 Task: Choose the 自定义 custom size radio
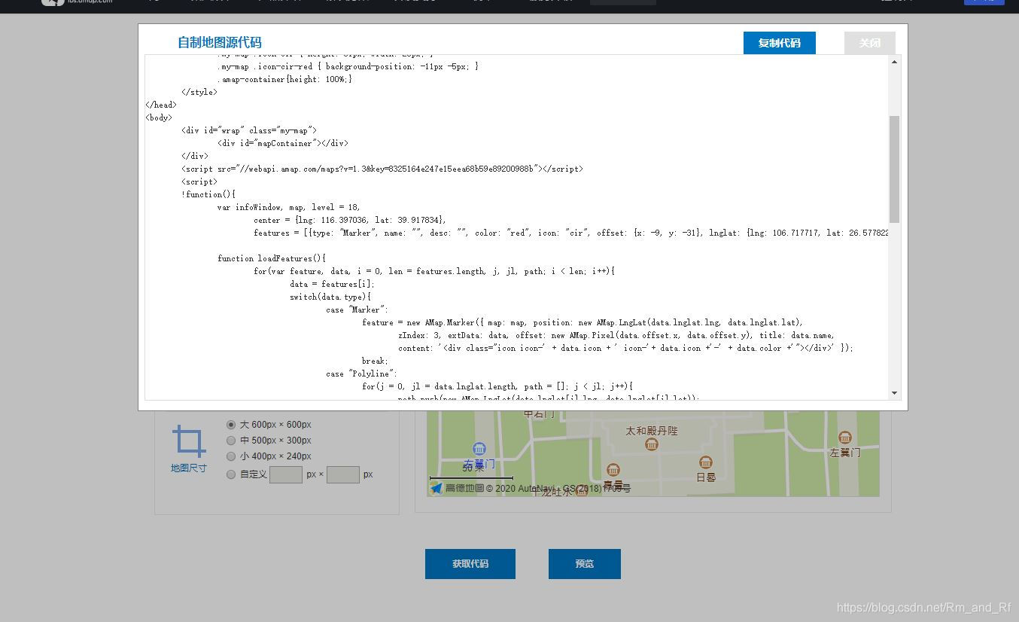(x=231, y=474)
